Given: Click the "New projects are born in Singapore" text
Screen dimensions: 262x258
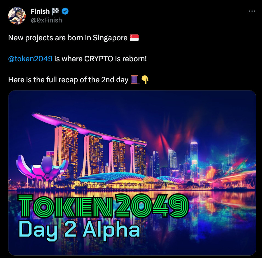Looking at the screenshot, I should [68, 38].
